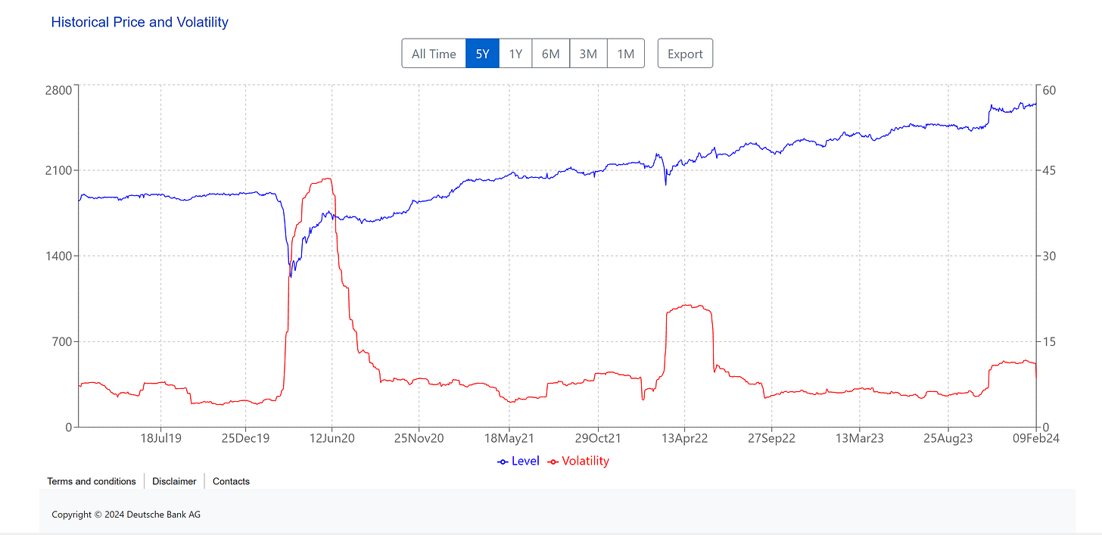Switch to the 1M view
This screenshot has width=1102, height=535.
click(626, 53)
